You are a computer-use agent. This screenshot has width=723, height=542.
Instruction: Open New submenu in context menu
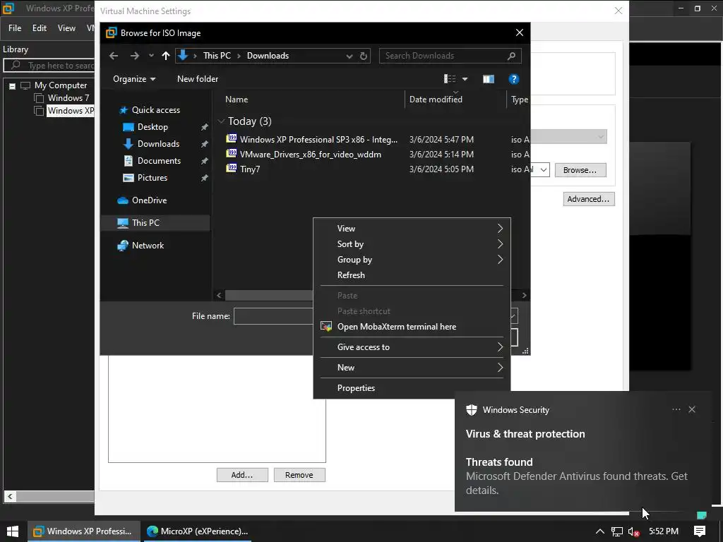point(412,368)
